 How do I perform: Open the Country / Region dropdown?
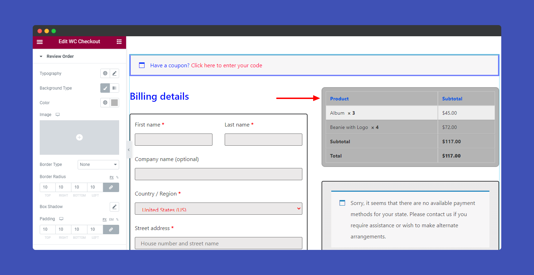(x=218, y=209)
